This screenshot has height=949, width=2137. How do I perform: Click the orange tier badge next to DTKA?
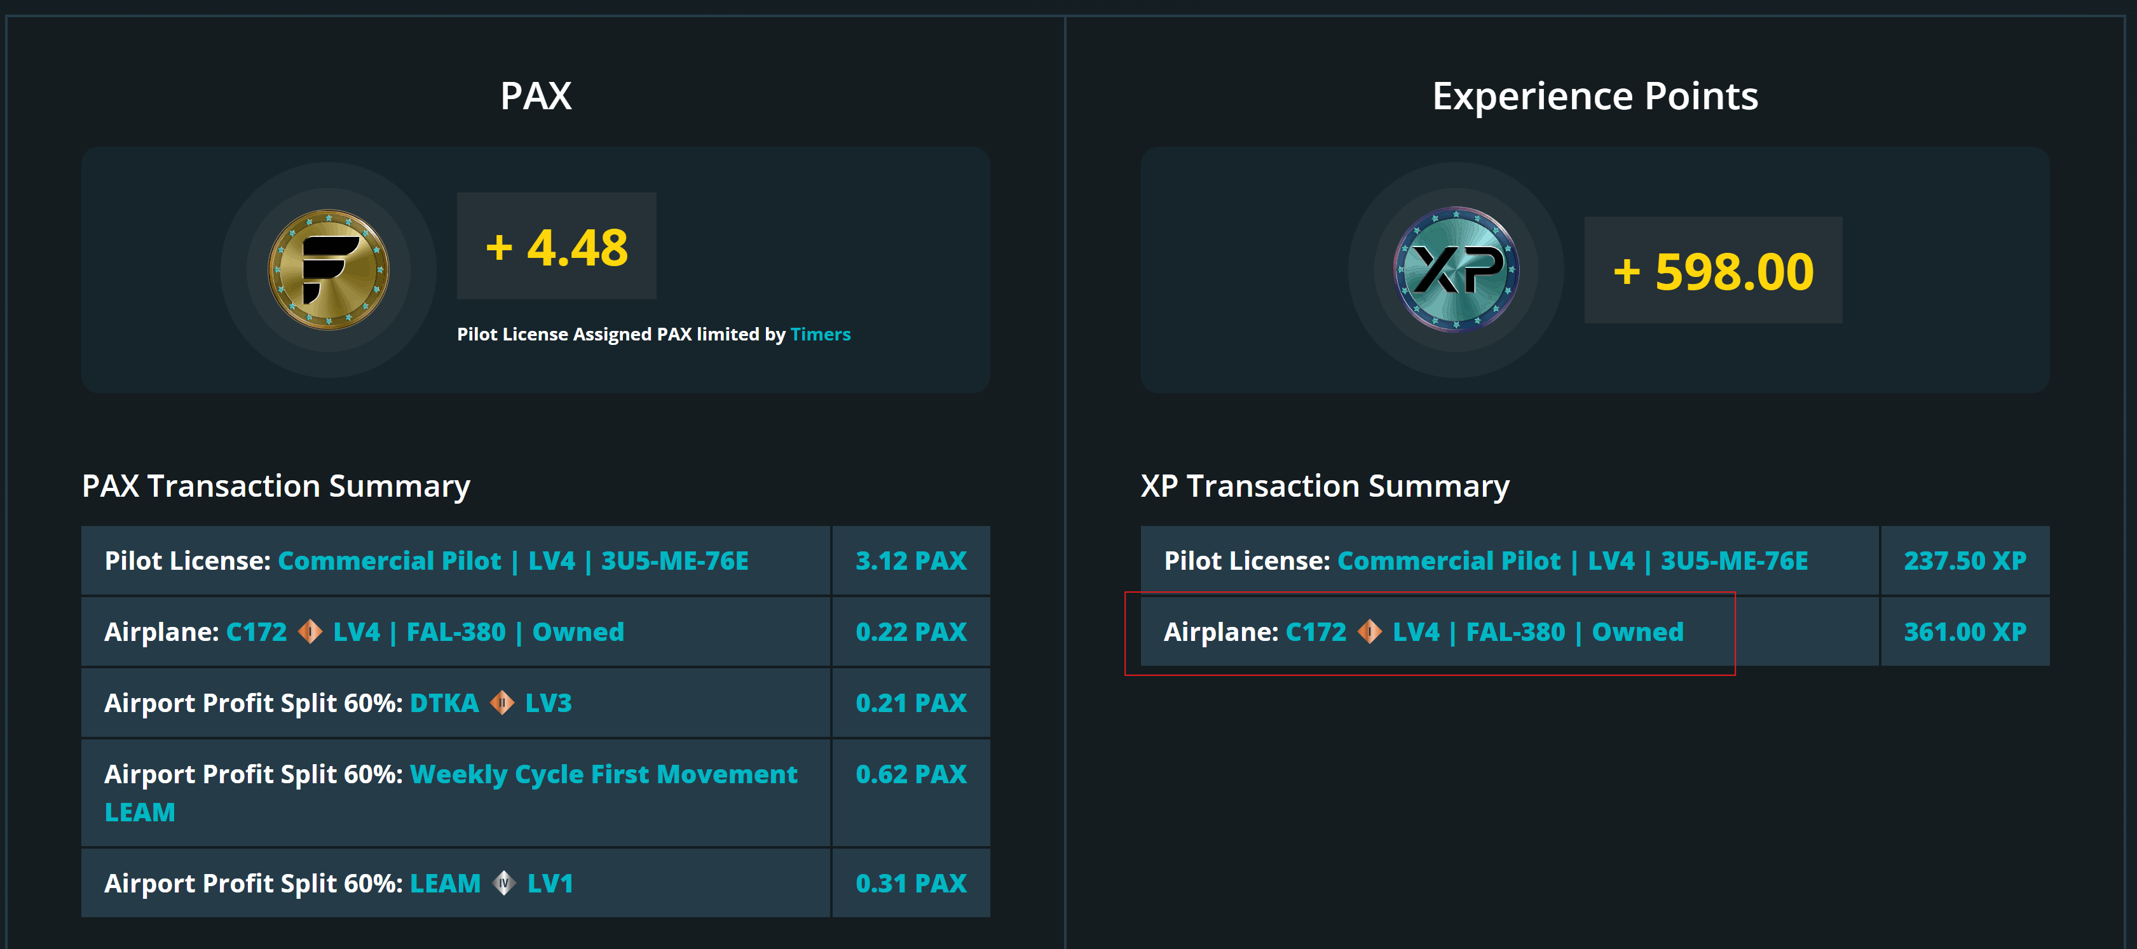[x=502, y=703]
